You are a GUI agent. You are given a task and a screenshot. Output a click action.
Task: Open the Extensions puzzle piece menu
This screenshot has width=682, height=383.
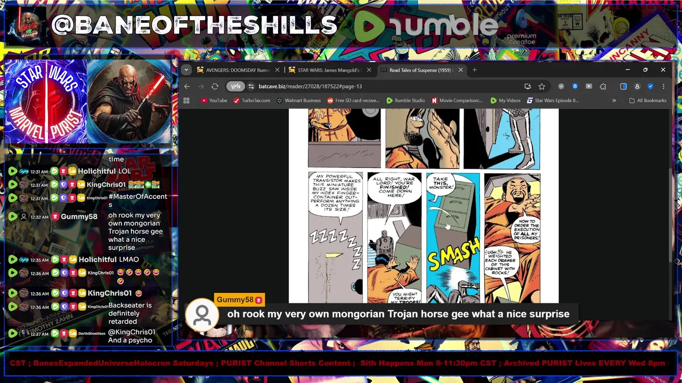tap(603, 86)
